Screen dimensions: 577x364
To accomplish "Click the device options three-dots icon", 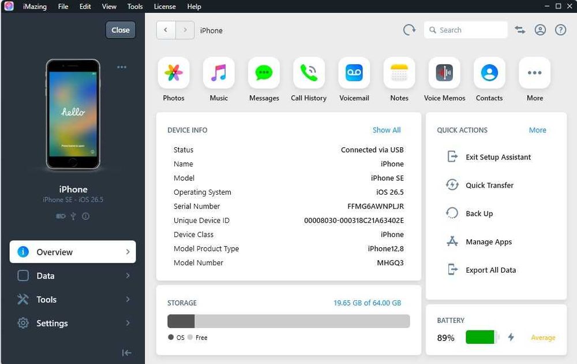I will pos(122,67).
